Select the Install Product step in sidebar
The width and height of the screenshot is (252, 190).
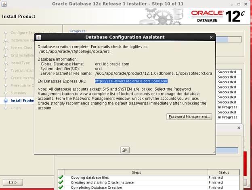(23, 101)
